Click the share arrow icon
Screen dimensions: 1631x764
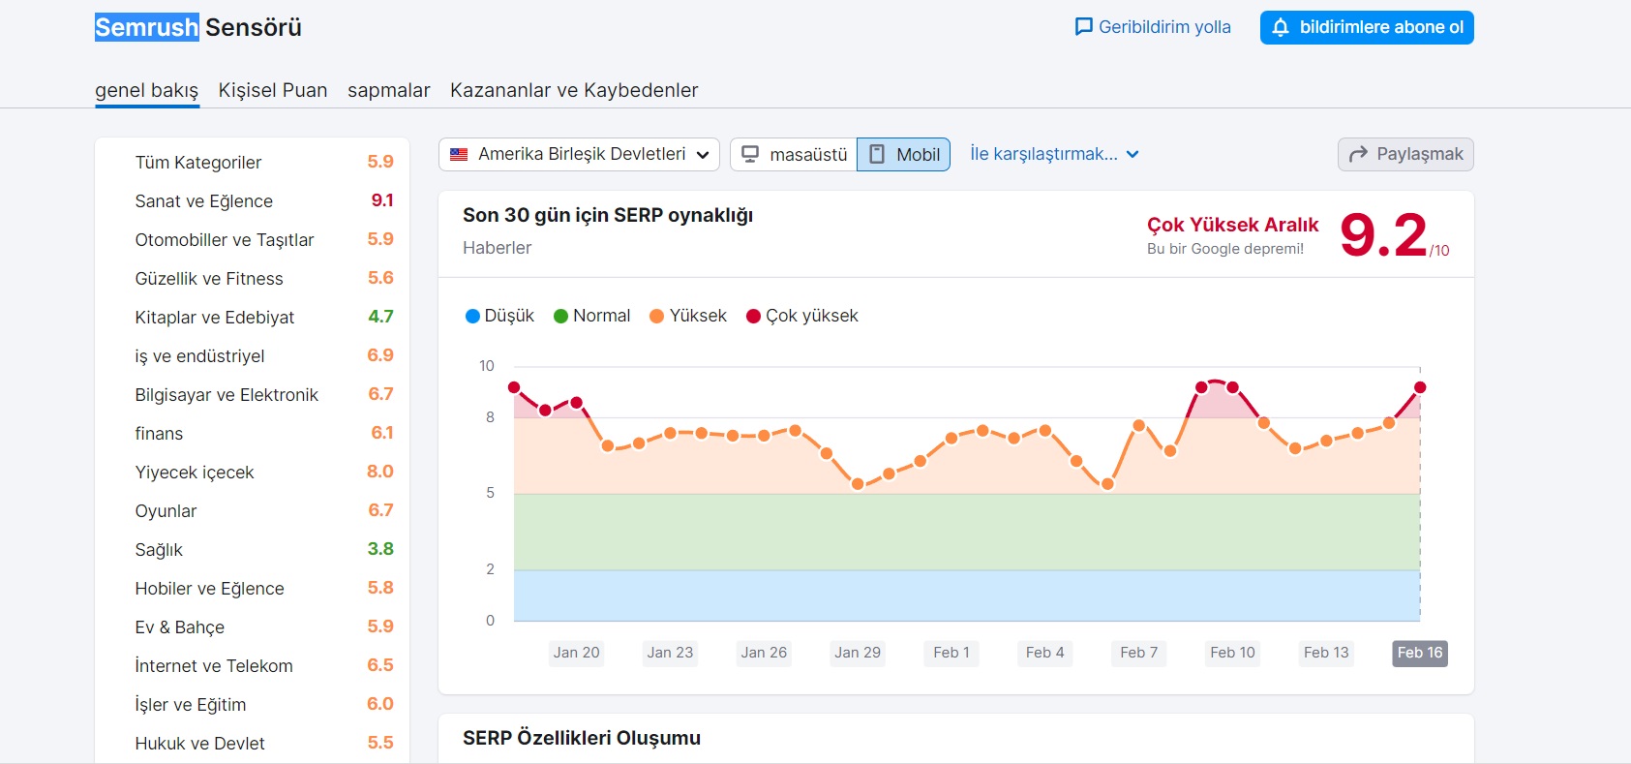[1358, 154]
